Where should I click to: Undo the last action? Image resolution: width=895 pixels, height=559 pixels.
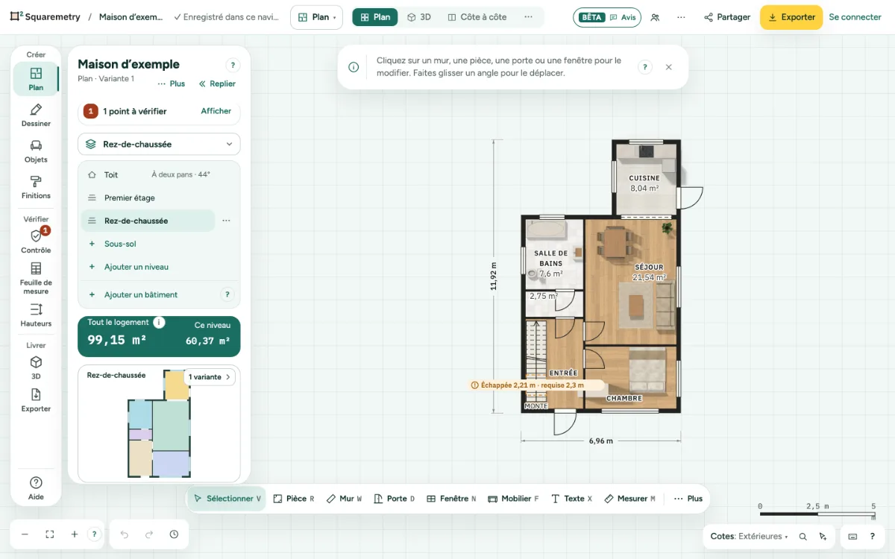[x=125, y=534]
